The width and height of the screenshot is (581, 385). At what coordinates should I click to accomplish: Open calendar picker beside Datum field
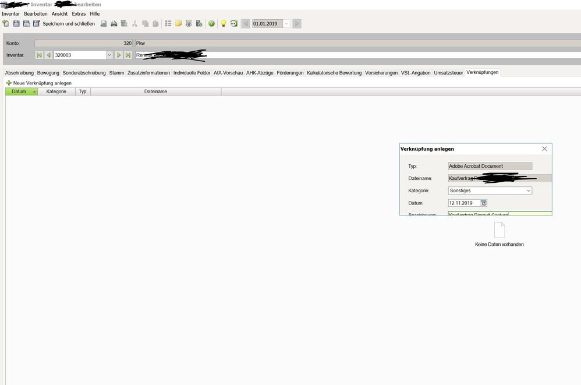[x=484, y=203]
